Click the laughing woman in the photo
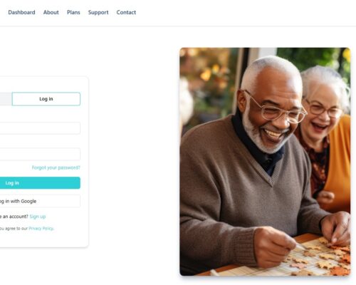356x285 pixels. [324, 107]
